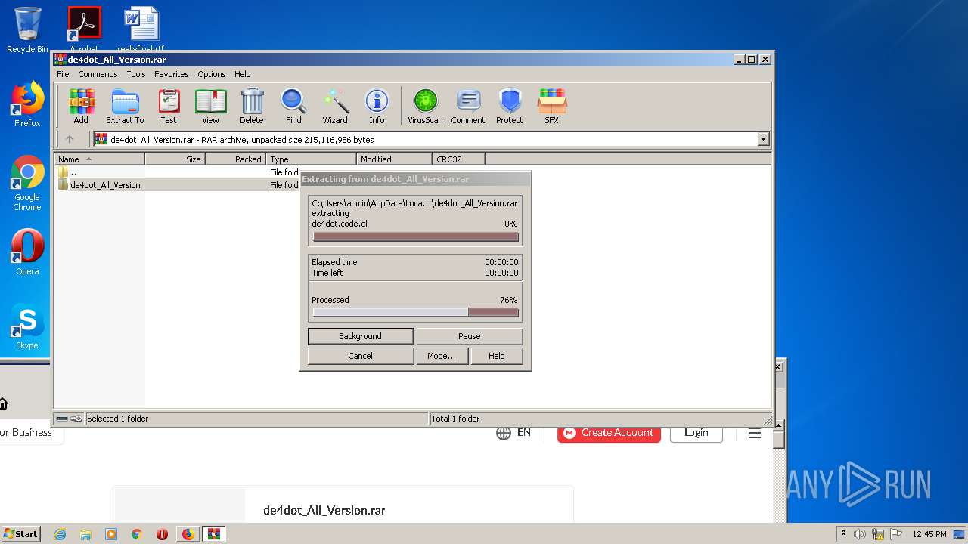The width and height of the screenshot is (968, 544).
Task: Click the SFX toolbar icon
Action: click(x=552, y=106)
